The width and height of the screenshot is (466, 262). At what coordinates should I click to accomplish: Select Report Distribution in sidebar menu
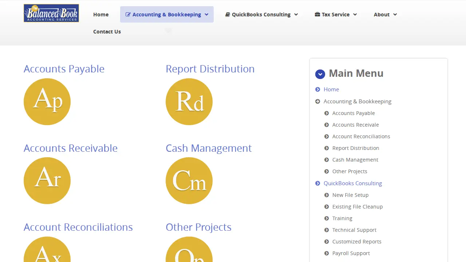(x=356, y=148)
